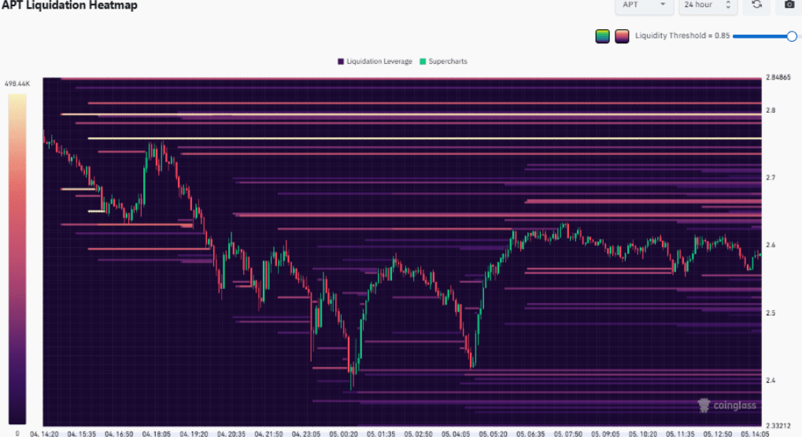Click the 05, 00:20 time axis label

343,433
